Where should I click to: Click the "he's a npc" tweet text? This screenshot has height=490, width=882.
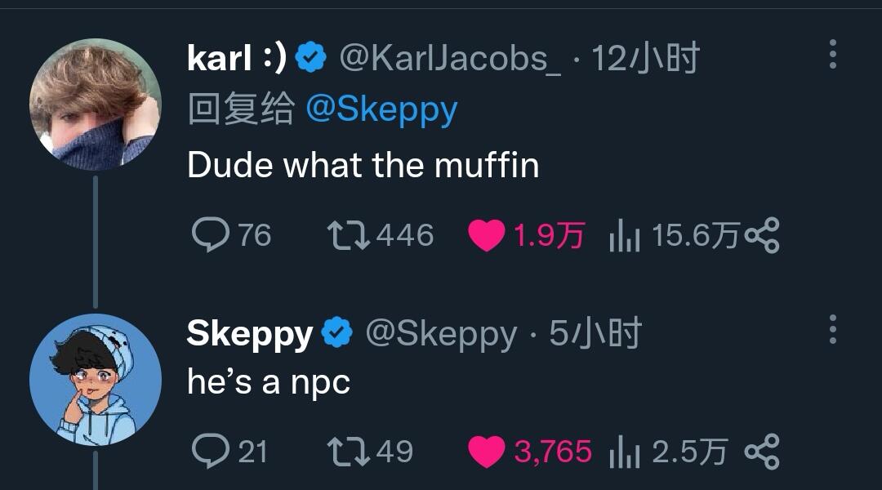click(x=269, y=382)
